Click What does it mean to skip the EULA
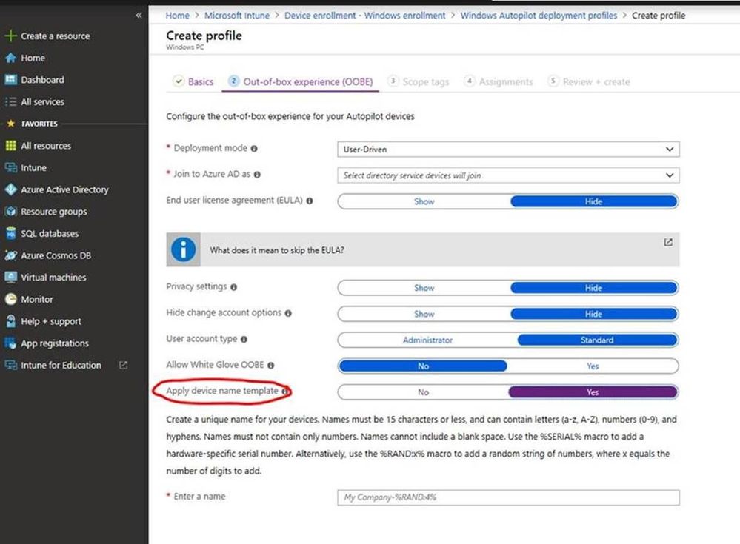 277,250
